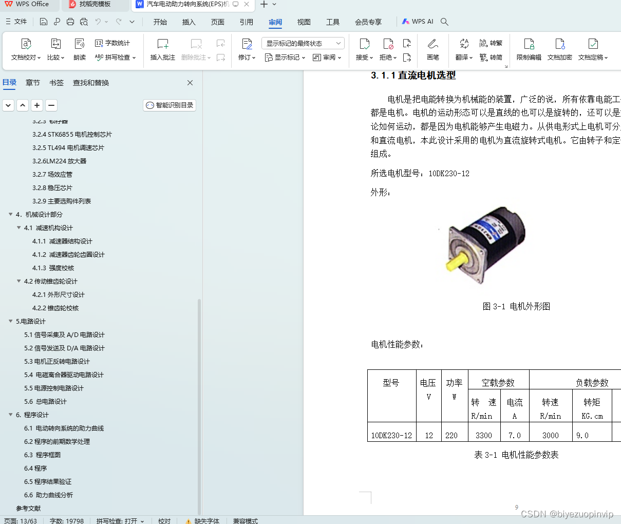Viewport: 621px width, 524px height.
Task: Open 字数统计 word count
Action: pyautogui.click(x=112, y=43)
